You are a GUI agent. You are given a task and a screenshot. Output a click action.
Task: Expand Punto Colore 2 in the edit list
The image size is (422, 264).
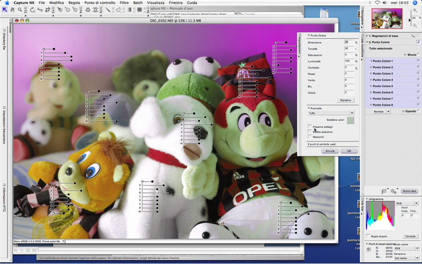tap(371, 67)
